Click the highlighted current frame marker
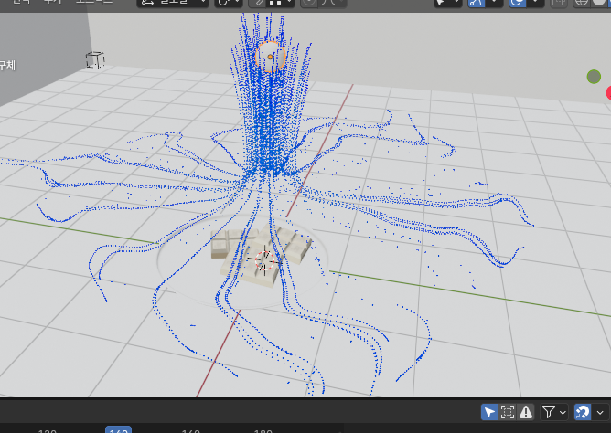The image size is (611, 433). 118,430
